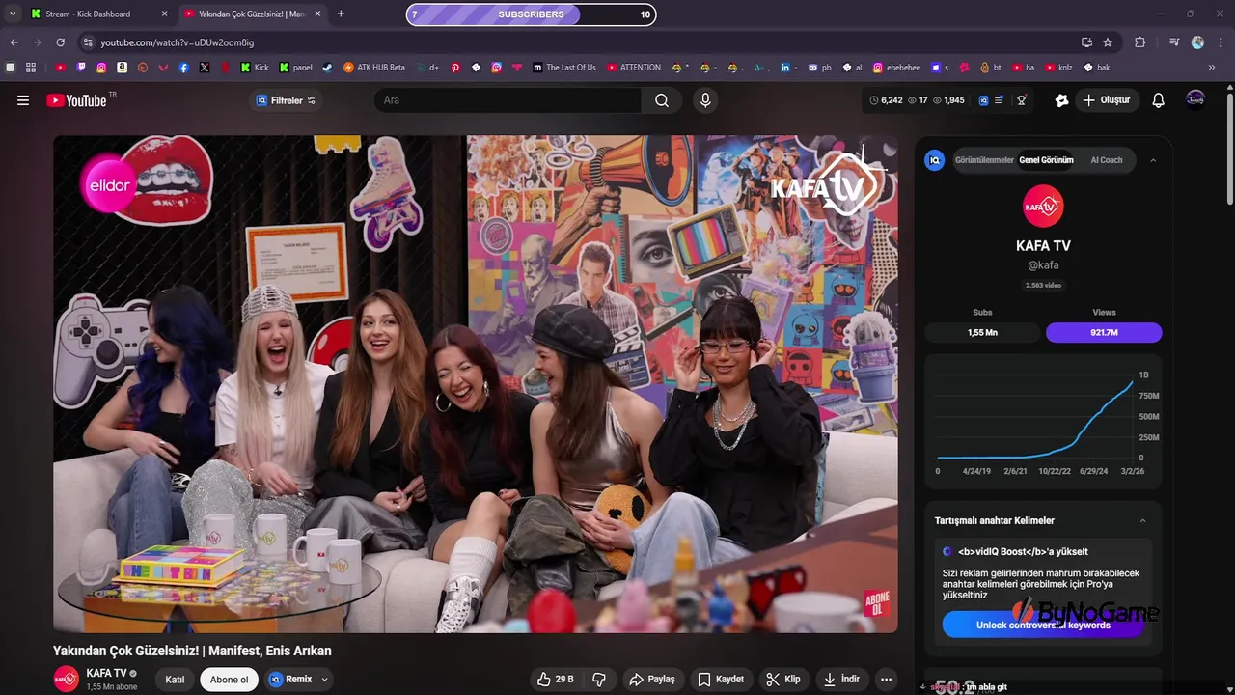Open the tab search dropdown arrow
Image resolution: width=1235 pixels, height=695 pixels.
(13, 14)
